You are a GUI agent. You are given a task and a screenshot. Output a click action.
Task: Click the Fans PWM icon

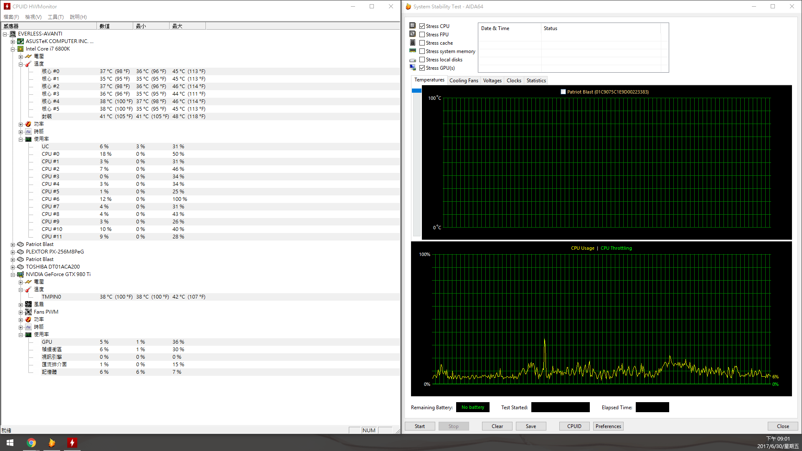point(28,312)
